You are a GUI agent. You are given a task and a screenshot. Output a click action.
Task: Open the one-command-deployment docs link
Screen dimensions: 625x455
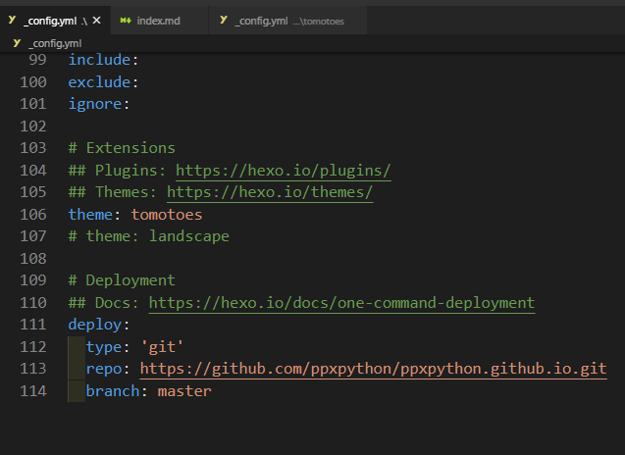pyautogui.click(x=341, y=303)
